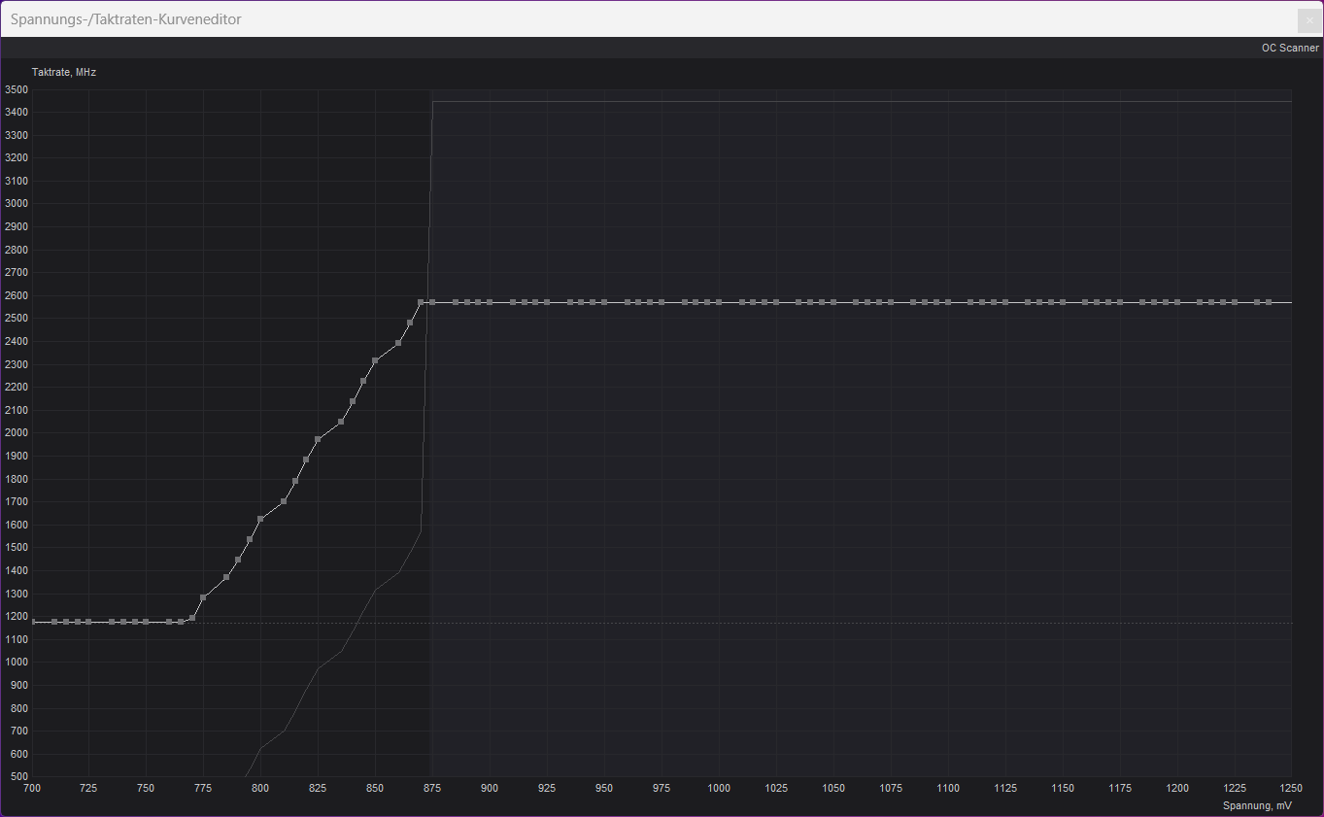Screen dimensions: 1324x817
Task: Select the curve point at 700 mV
Action: (33, 622)
